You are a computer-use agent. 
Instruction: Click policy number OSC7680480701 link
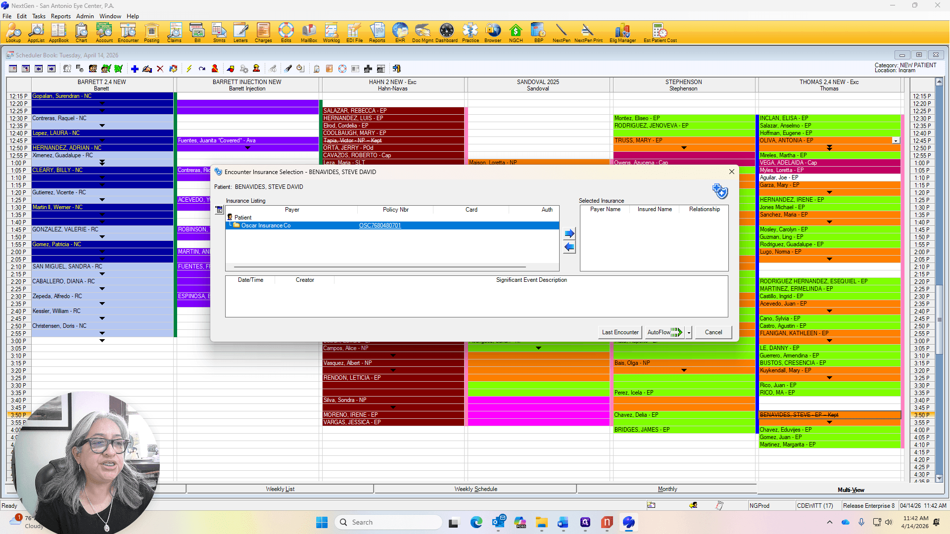tap(380, 225)
